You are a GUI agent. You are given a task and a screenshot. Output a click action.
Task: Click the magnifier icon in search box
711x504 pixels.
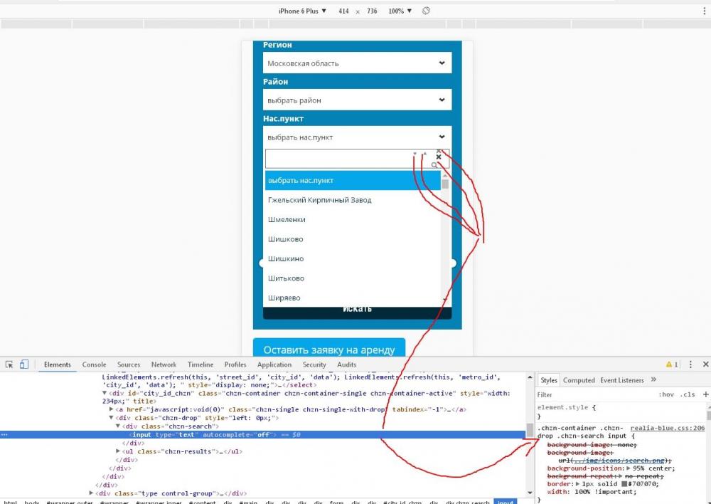point(434,165)
